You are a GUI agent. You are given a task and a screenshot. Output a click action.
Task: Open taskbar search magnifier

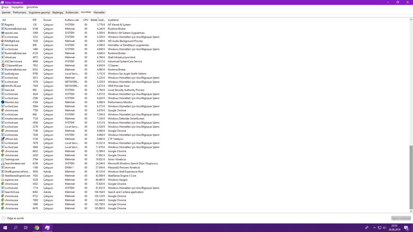tap(16, 227)
